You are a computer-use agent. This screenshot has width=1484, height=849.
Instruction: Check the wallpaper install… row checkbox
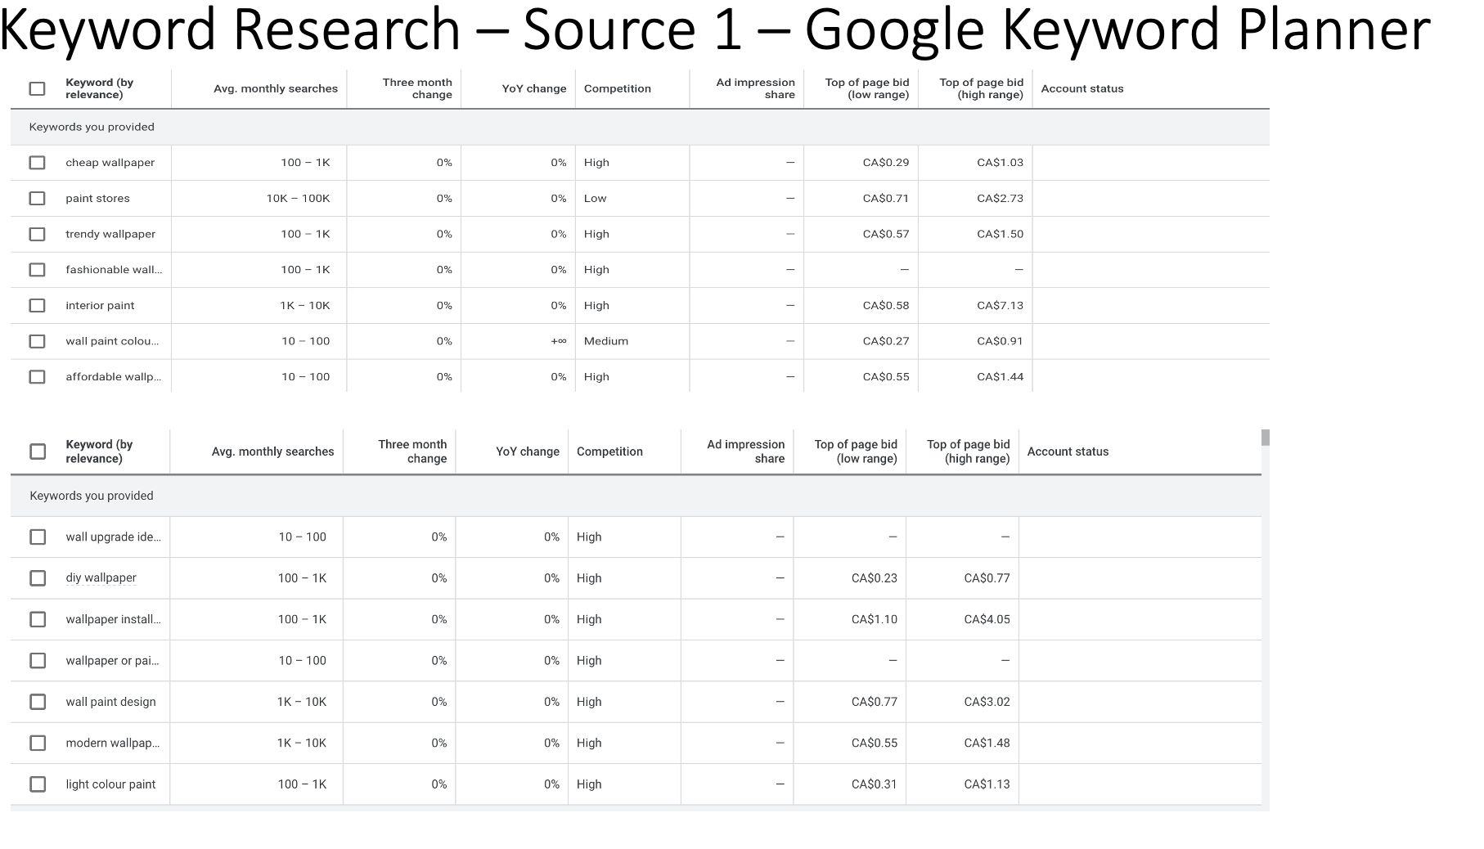click(x=38, y=619)
